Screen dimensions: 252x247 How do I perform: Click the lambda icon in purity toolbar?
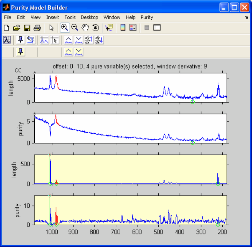(x=7, y=40)
